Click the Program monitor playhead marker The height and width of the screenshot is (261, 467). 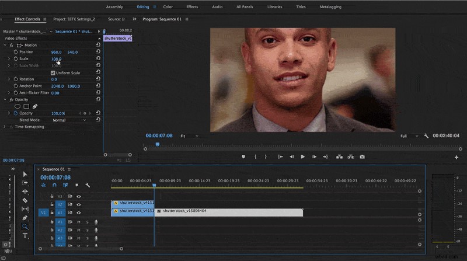pyautogui.click(x=158, y=144)
